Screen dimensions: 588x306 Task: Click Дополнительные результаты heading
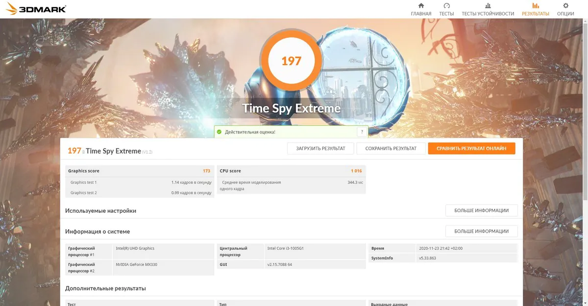click(x=105, y=288)
